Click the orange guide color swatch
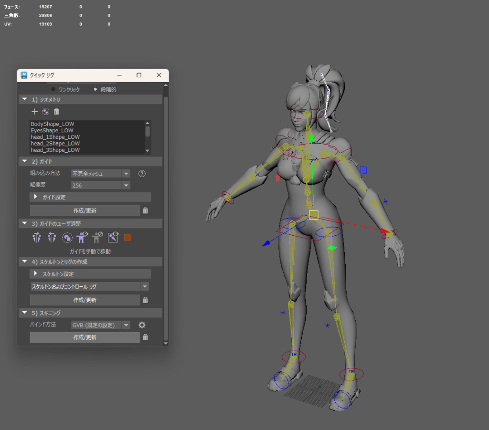 click(x=128, y=238)
